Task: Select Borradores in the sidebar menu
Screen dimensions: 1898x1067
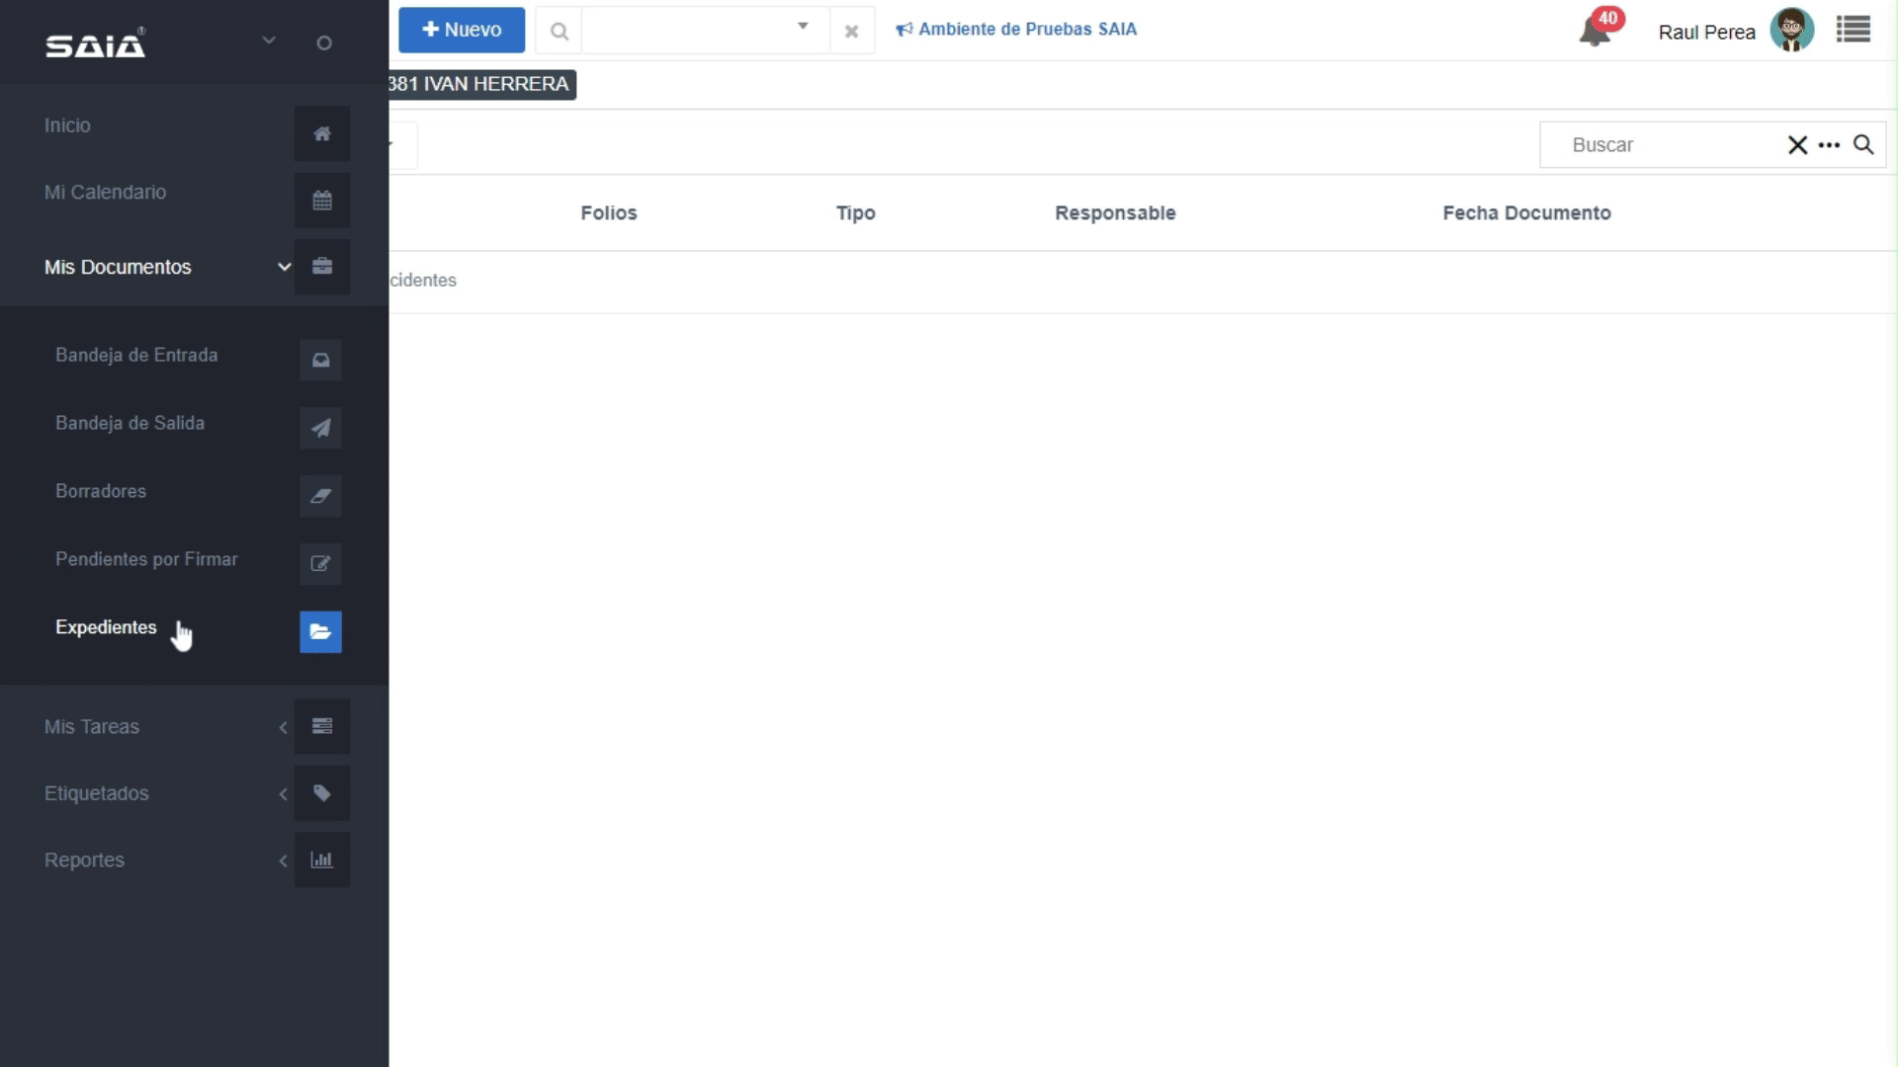Action: (x=101, y=491)
